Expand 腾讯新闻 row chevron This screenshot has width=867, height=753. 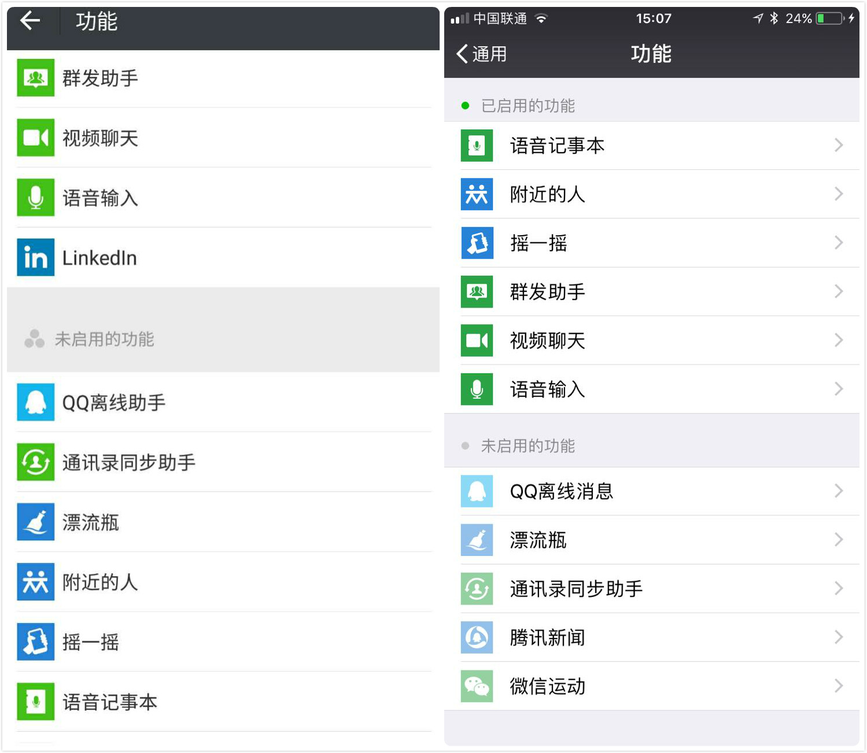(x=839, y=637)
